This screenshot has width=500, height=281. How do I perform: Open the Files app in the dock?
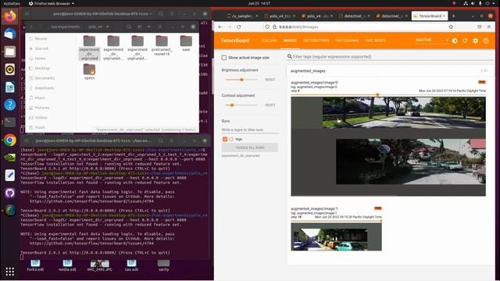click(10, 52)
